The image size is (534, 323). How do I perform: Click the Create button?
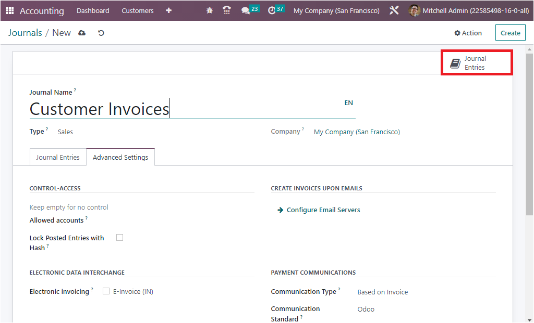pyautogui.click(x=510, y=33)
